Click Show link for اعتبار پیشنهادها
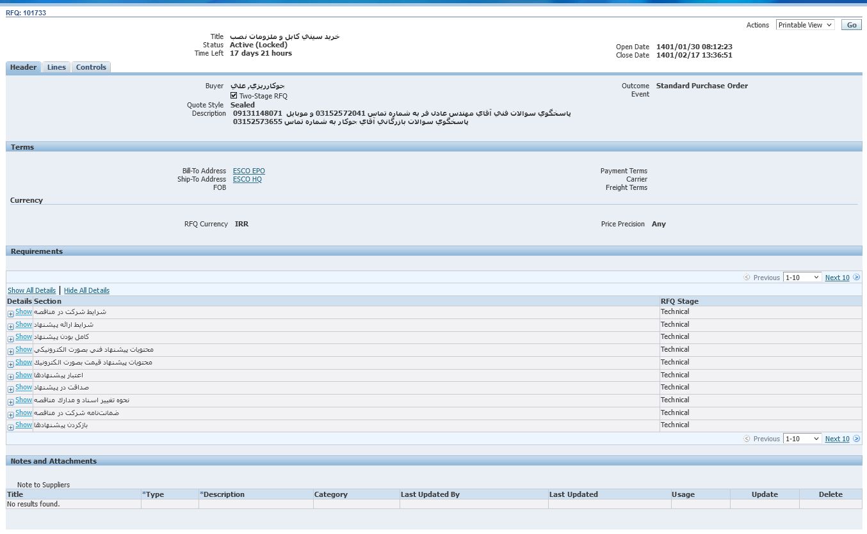 [24, 375]
